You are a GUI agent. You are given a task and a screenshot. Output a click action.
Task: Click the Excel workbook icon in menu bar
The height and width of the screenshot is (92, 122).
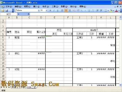(3, 7)
